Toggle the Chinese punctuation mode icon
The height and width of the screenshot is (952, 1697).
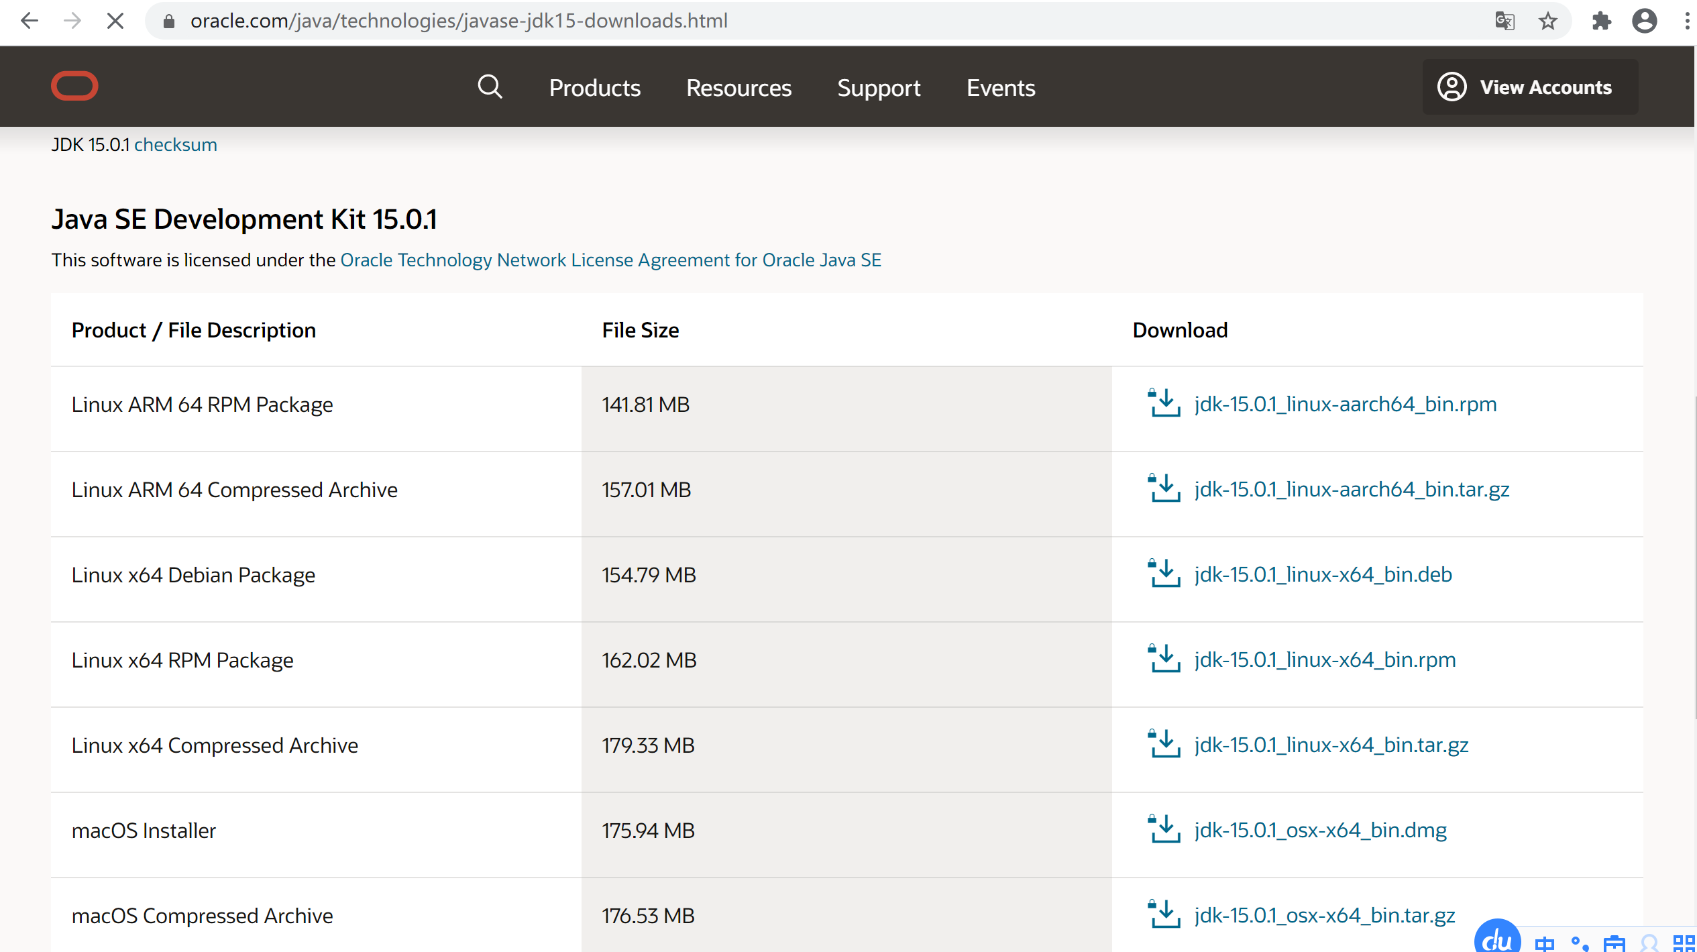point(1580,943)
